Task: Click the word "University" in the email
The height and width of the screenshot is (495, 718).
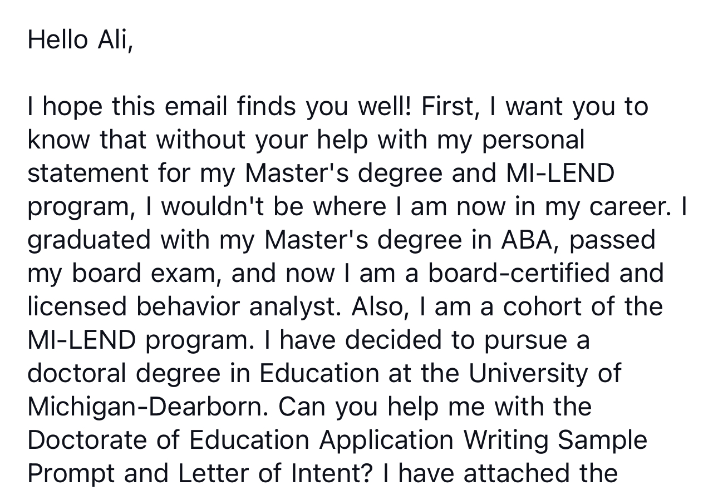Action: tap(528, 374)
